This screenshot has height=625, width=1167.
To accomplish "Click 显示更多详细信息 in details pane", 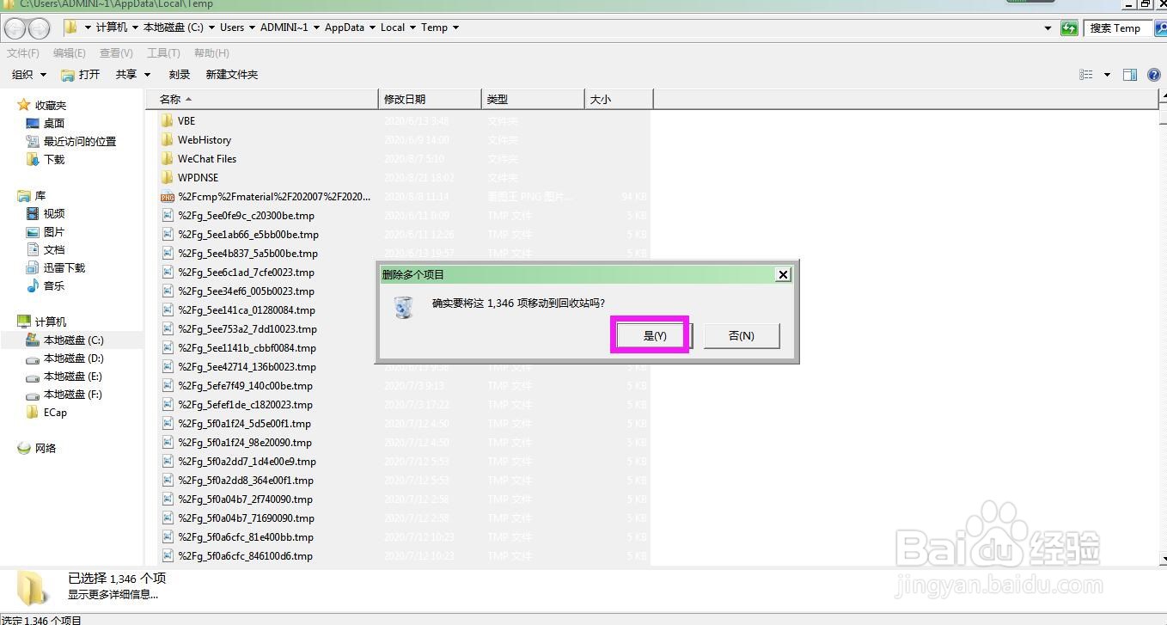I will (x=113, y=594).
